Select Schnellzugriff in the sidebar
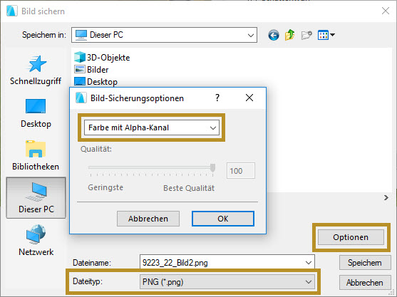Screen dimensions: 397x297 [x=36, y=71]
